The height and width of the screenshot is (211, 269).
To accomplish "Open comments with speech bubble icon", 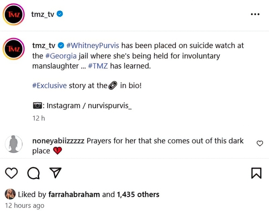I will 33,173.
